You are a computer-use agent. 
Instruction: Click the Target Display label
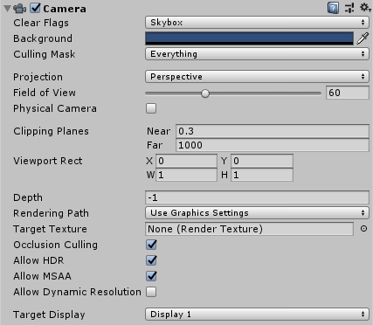click(49, 315)
